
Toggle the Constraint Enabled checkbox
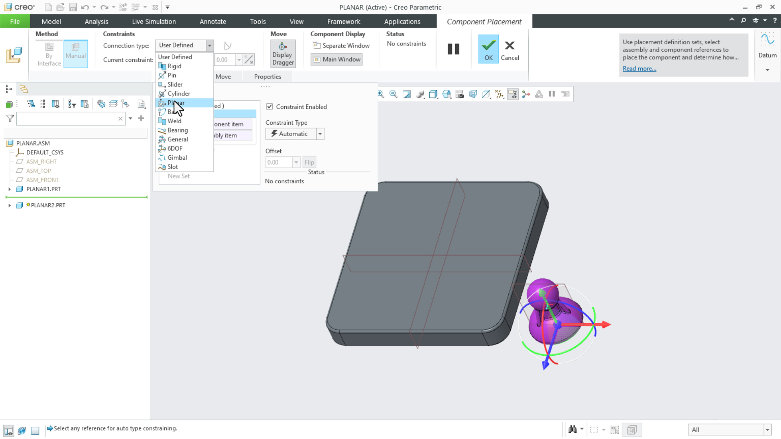pos(269,106)
